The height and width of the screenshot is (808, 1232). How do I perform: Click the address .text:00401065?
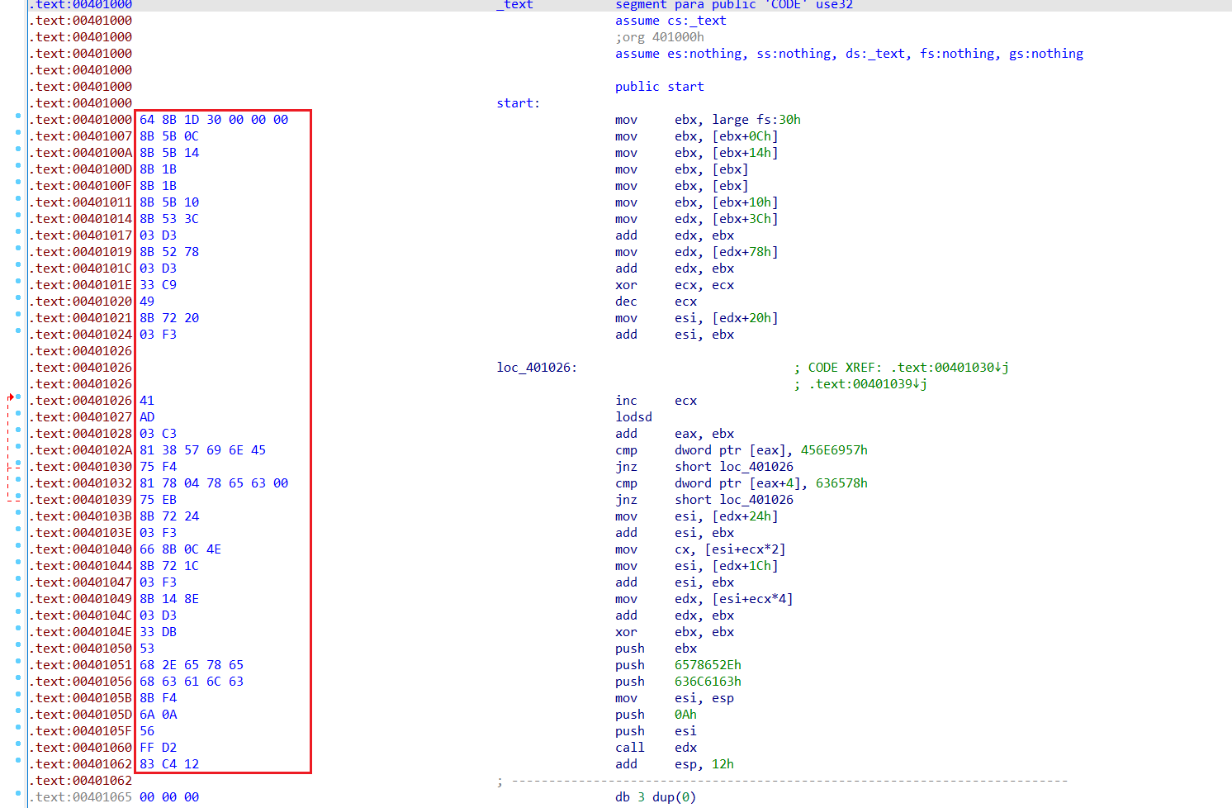click(x=81, y=797)
